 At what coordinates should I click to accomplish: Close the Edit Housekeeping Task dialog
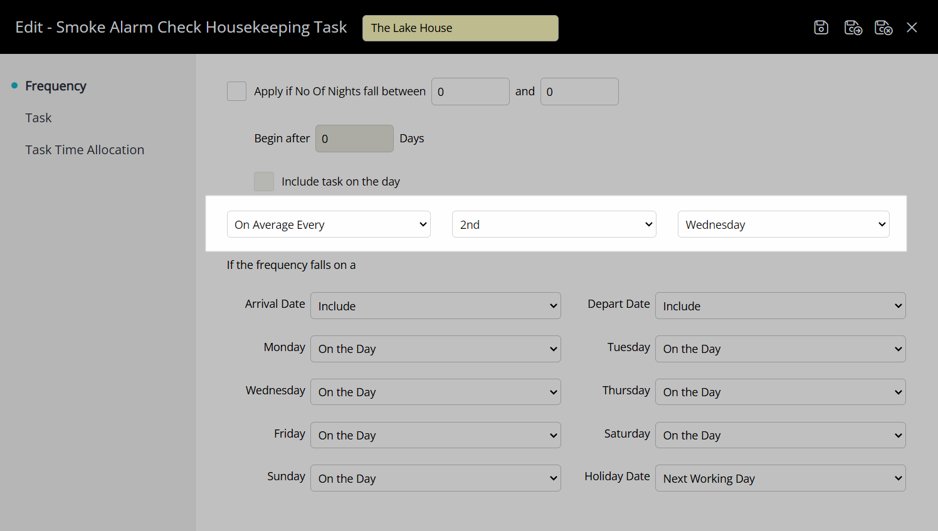coord(912,28)
